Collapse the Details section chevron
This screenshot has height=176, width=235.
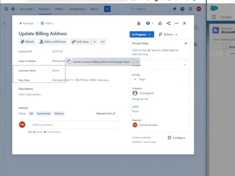coord(185,65)
